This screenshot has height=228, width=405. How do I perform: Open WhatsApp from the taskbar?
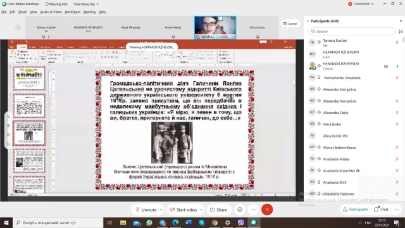tap(149, 222)
